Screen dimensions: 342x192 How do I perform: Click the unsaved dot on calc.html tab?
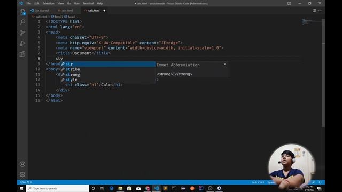(104, 11)
